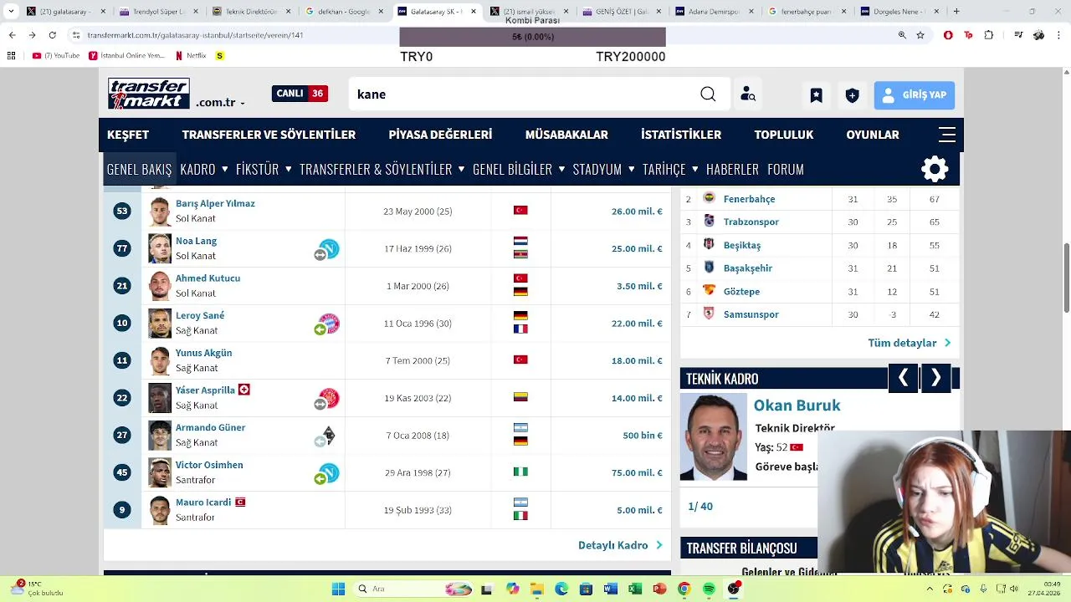Open Windows Start menu

[x=338, y=589]
